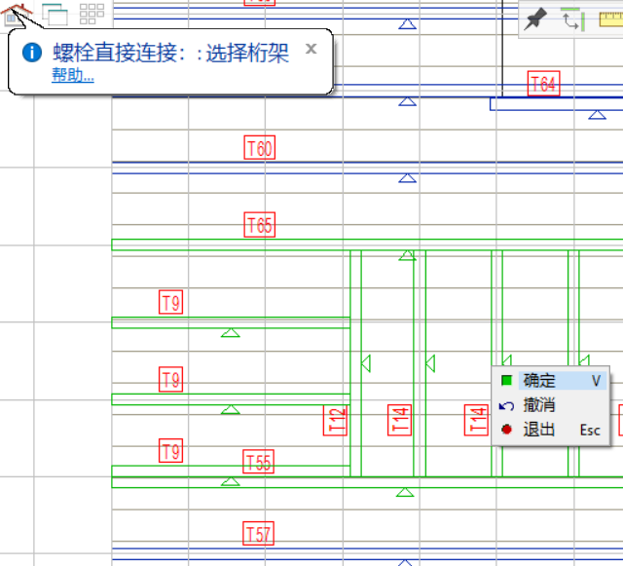The image size is (623, 566).
Task: Select the topmost T9 truss label
Action: [171, 302]
